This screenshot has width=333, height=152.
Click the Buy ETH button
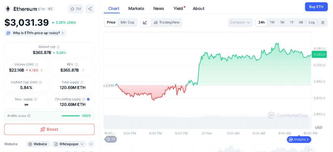pyautogui.click(x=316, y=7)
